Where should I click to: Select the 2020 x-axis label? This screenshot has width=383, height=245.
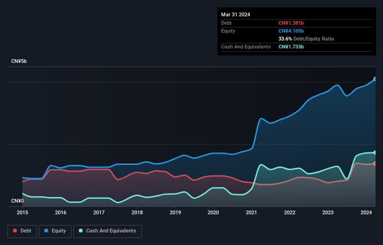[213, 212]
